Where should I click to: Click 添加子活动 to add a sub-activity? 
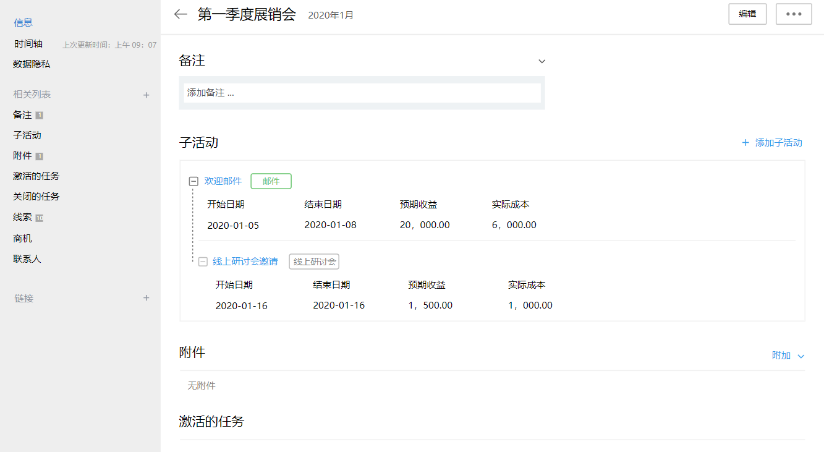(x=772, y=143)
